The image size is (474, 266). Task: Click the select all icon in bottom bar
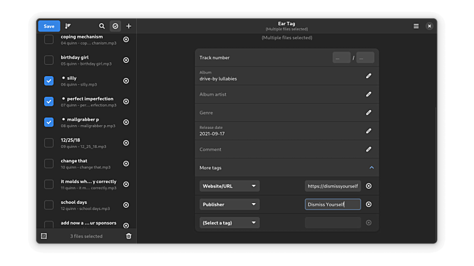point(43,236)
